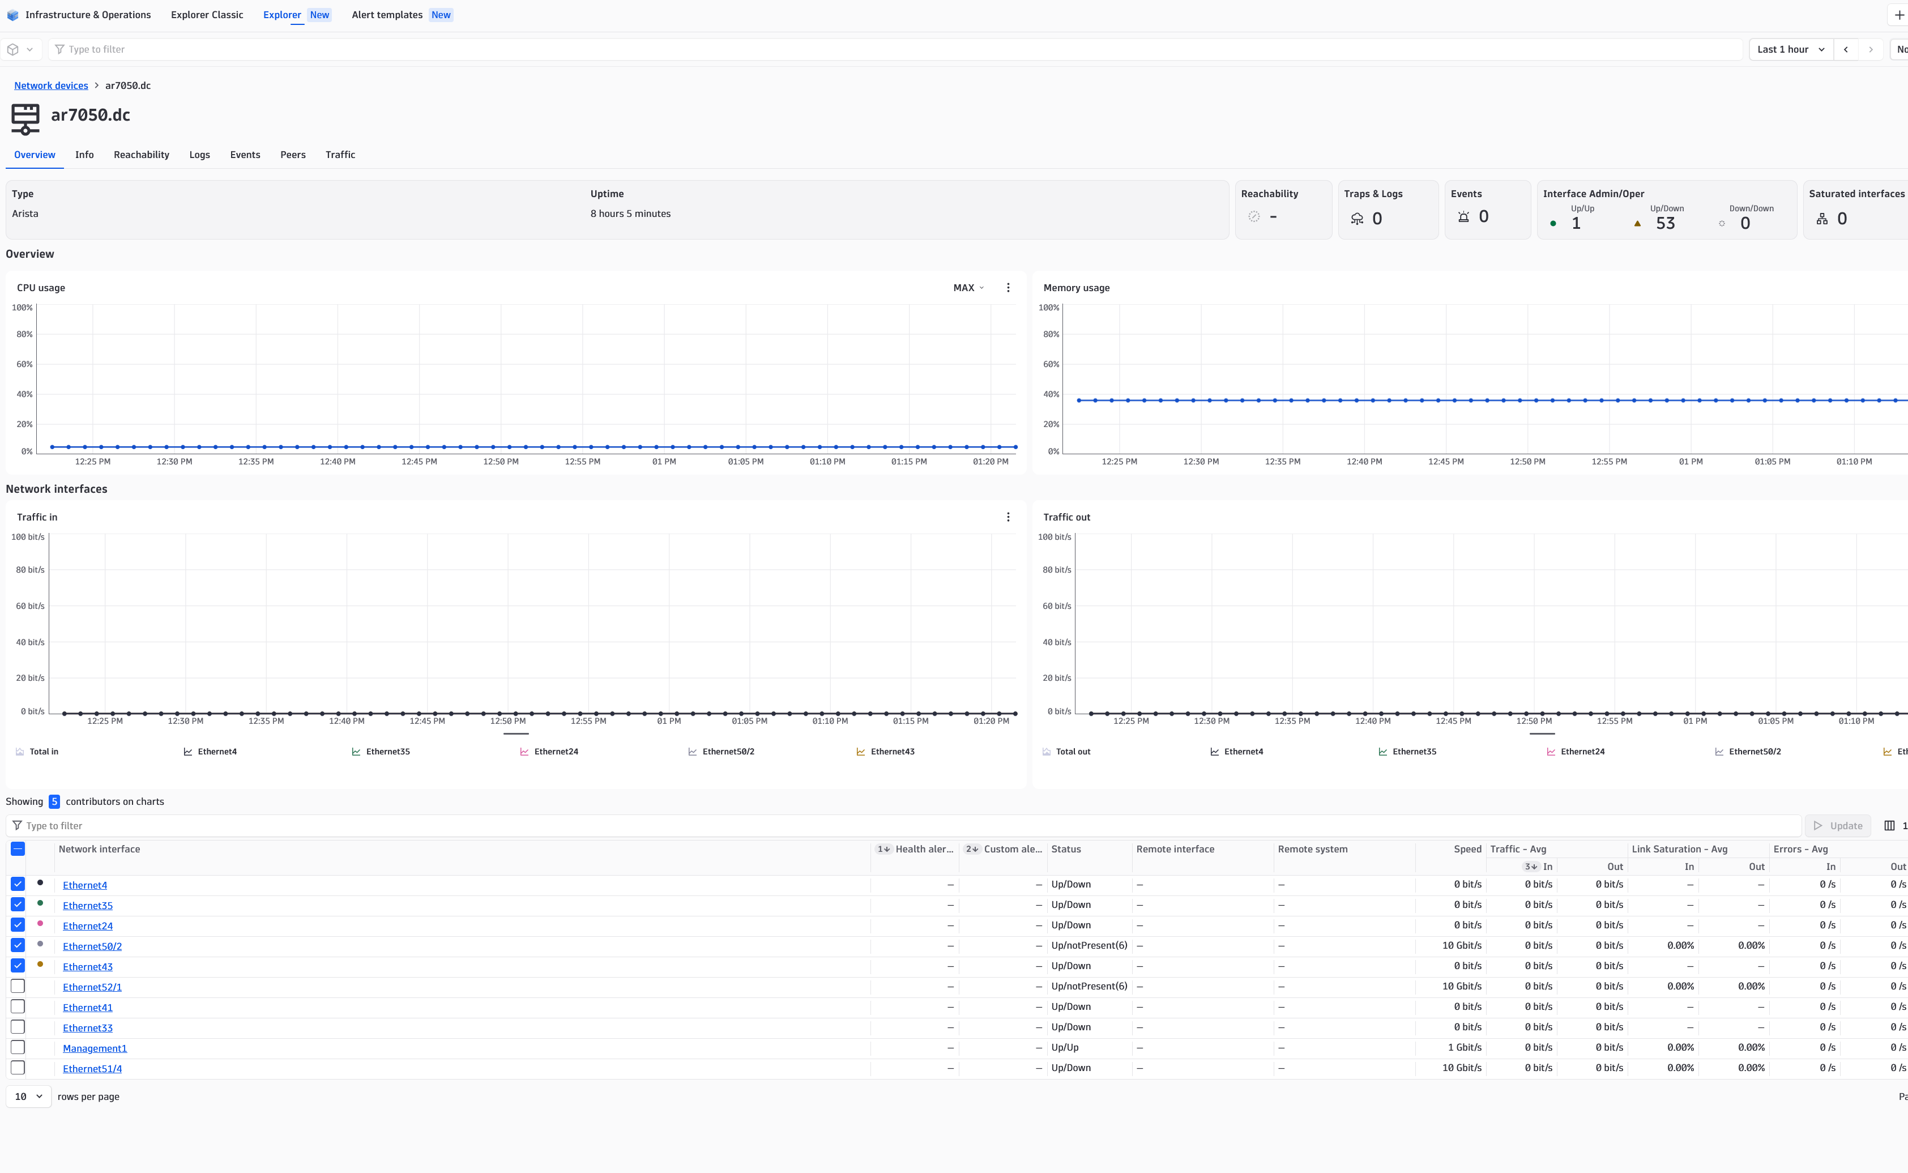Focus the top Type to filter field
1908x1173 pixels.
click(895, 49)
